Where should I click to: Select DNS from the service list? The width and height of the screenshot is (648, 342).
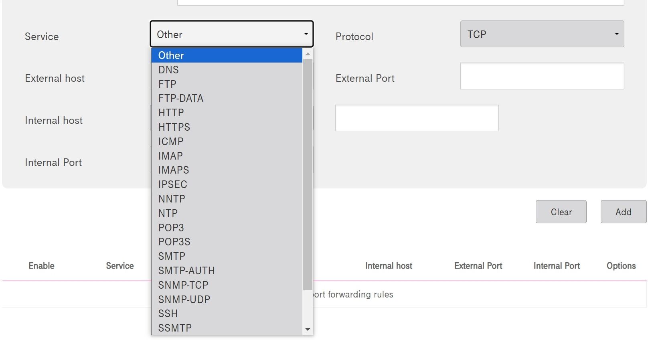point(168,70)
